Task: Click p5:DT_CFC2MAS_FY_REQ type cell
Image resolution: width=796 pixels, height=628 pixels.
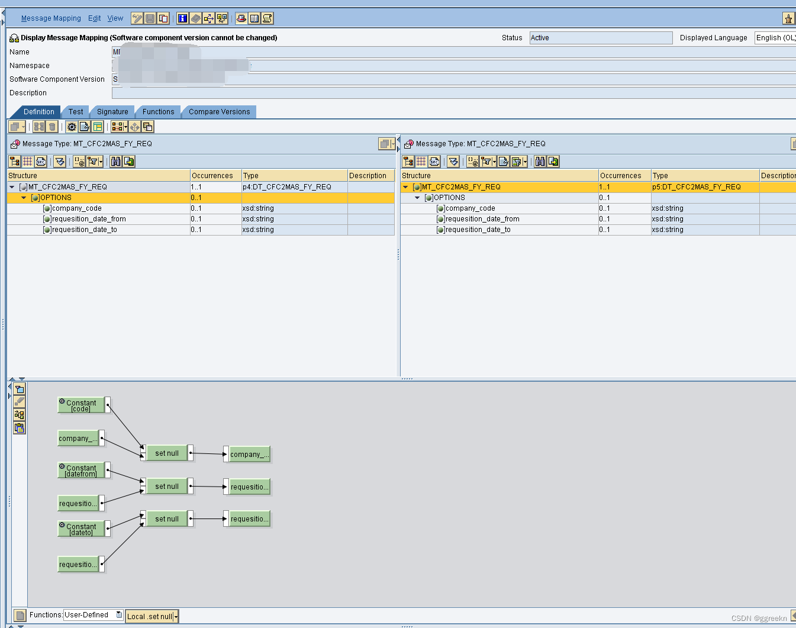Action: pyautogui.click(x=705, y=187)
